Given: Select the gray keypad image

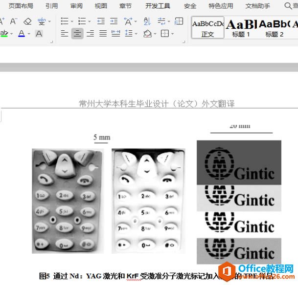Looking at the screenshot, I should tap(68, 201).
